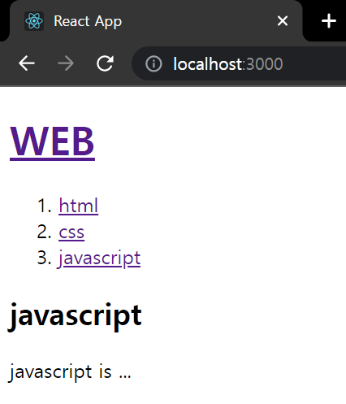This screenshot has height=404, width=346.
Task: Open the html link in the list
Action: coord(79,206)
